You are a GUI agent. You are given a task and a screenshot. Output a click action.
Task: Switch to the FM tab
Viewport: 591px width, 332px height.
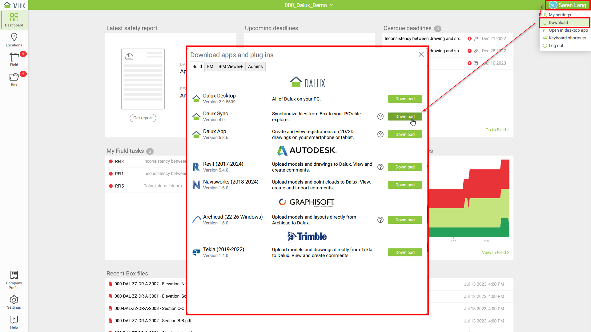click(210, 66)
